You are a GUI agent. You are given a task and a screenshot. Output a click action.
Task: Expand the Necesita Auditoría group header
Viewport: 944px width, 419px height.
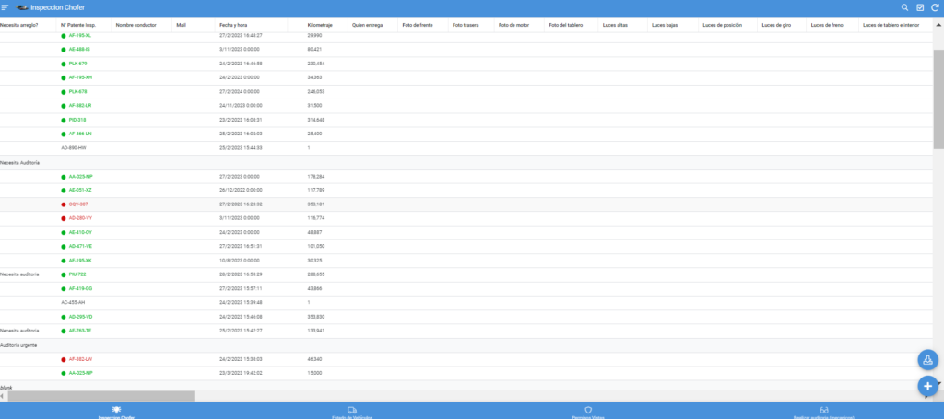(x=19, y=162)
